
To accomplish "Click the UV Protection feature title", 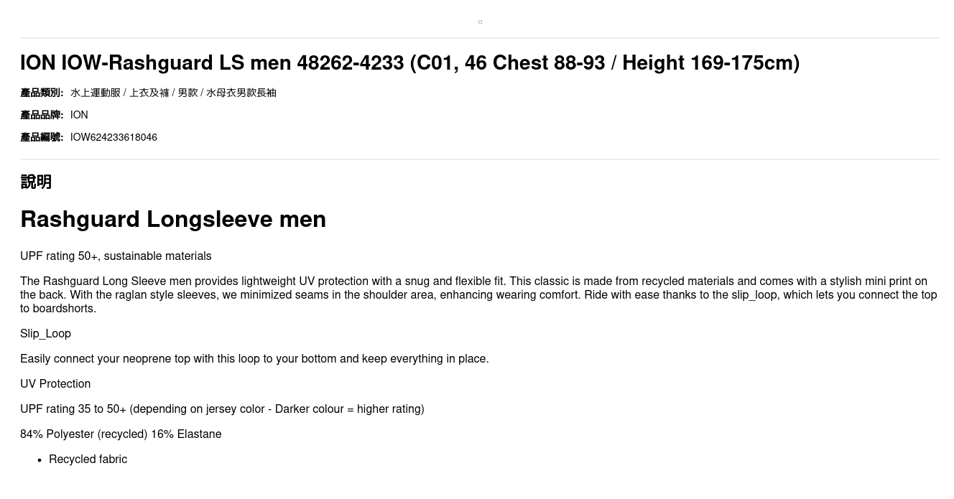I will click(x=55, y=384).
